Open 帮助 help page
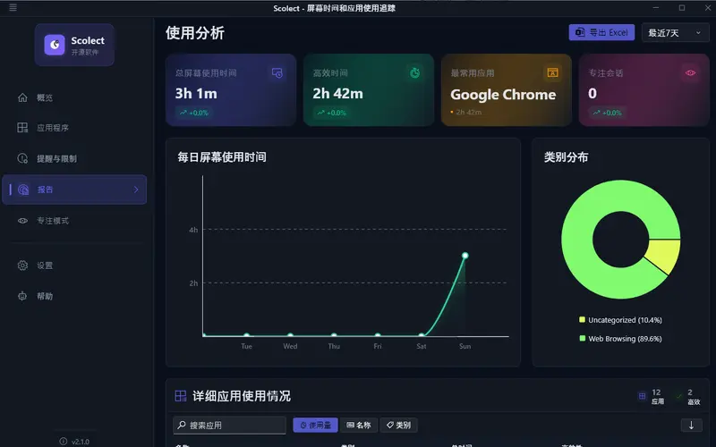The width and height of the screenshot is (716, 447). 74,296
